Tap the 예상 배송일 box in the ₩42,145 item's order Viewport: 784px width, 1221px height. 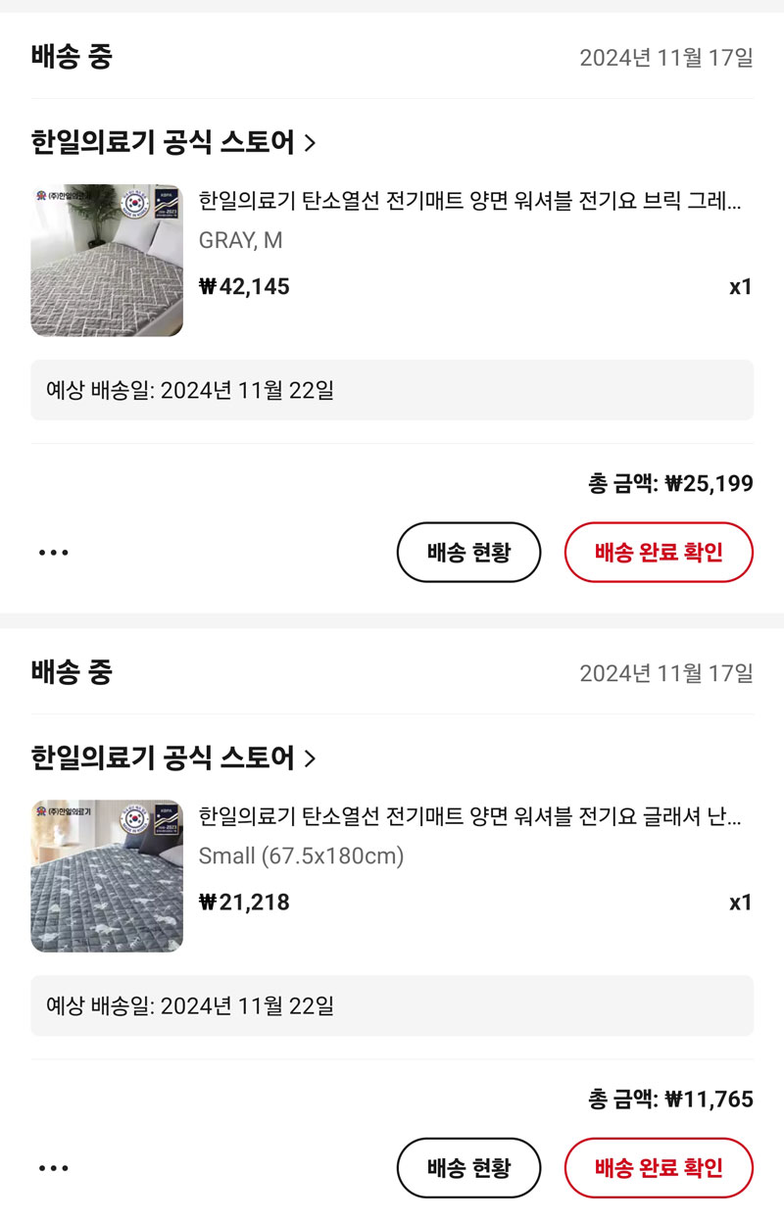(x=392, y=390)
